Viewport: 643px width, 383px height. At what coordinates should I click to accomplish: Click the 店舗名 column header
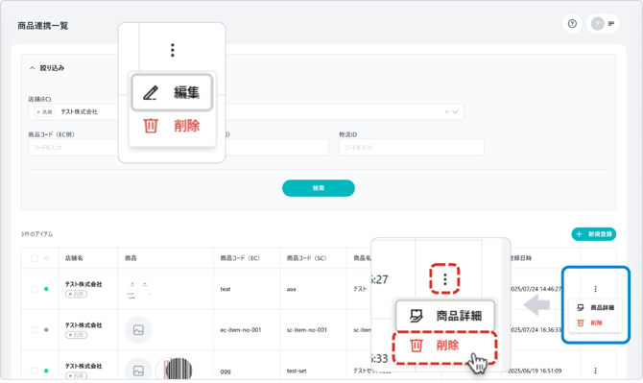[x=74, y=258]
